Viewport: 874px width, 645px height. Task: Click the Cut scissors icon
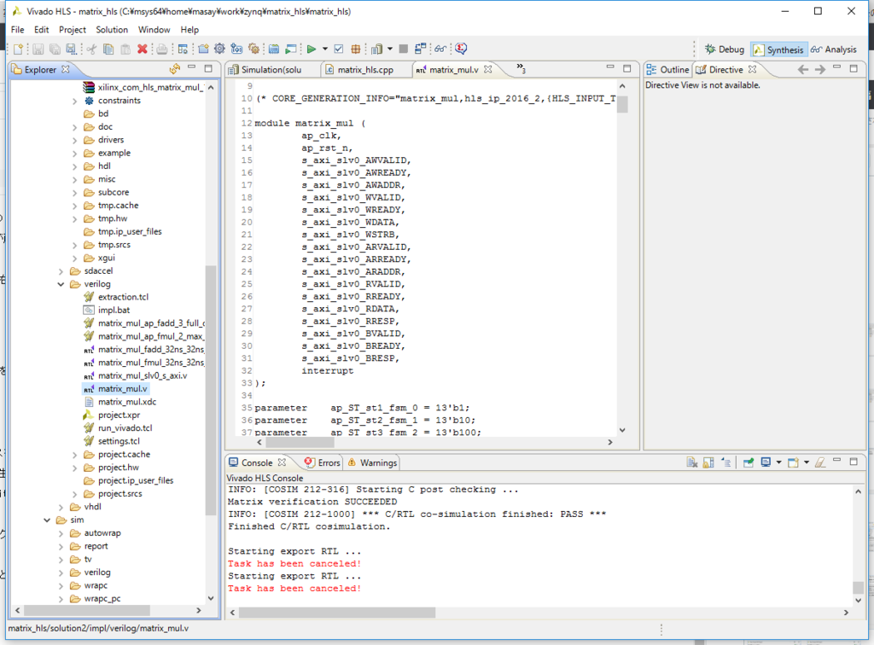click(x=91, y=49)
